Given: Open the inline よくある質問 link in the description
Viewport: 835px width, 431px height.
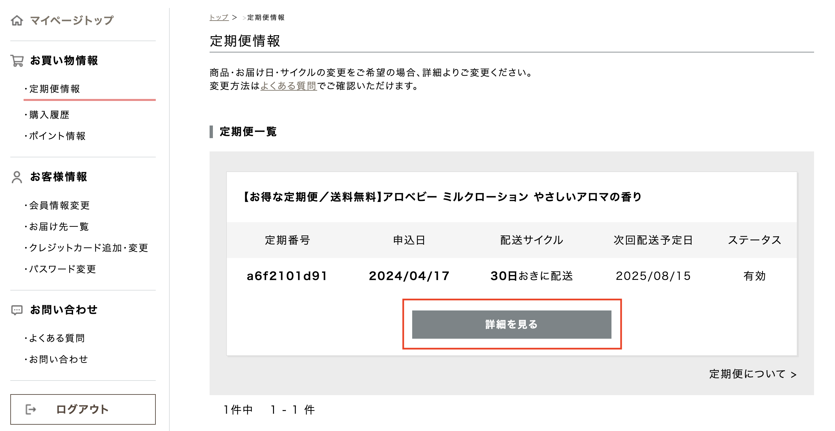Looking at the screenshot, I should point(288,86).
